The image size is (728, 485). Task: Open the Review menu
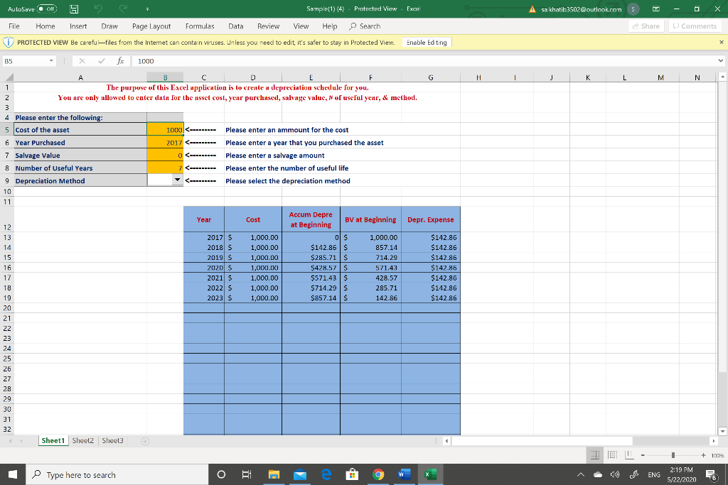tap(268, 26)
